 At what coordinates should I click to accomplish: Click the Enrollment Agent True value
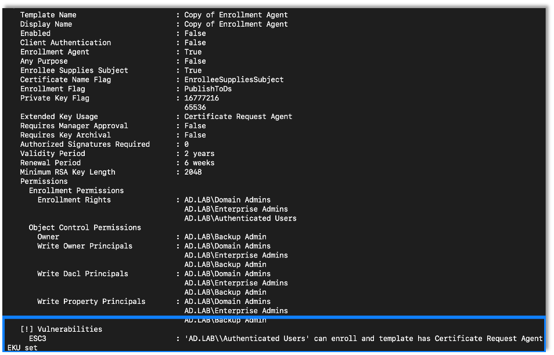click(193, 52)
